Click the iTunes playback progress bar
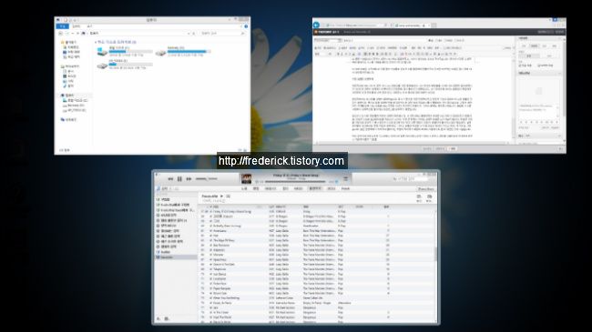Image resolution: width=592 pixels, height=332 pixels. point(295,182)
